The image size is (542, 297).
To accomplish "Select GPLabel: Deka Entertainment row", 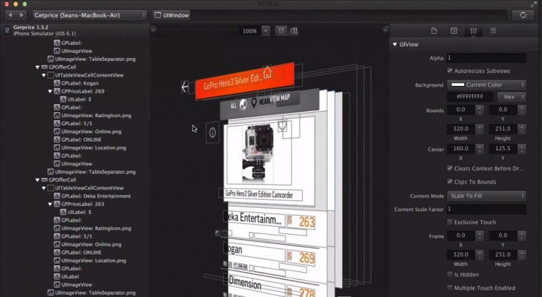I will pos(96,196).
